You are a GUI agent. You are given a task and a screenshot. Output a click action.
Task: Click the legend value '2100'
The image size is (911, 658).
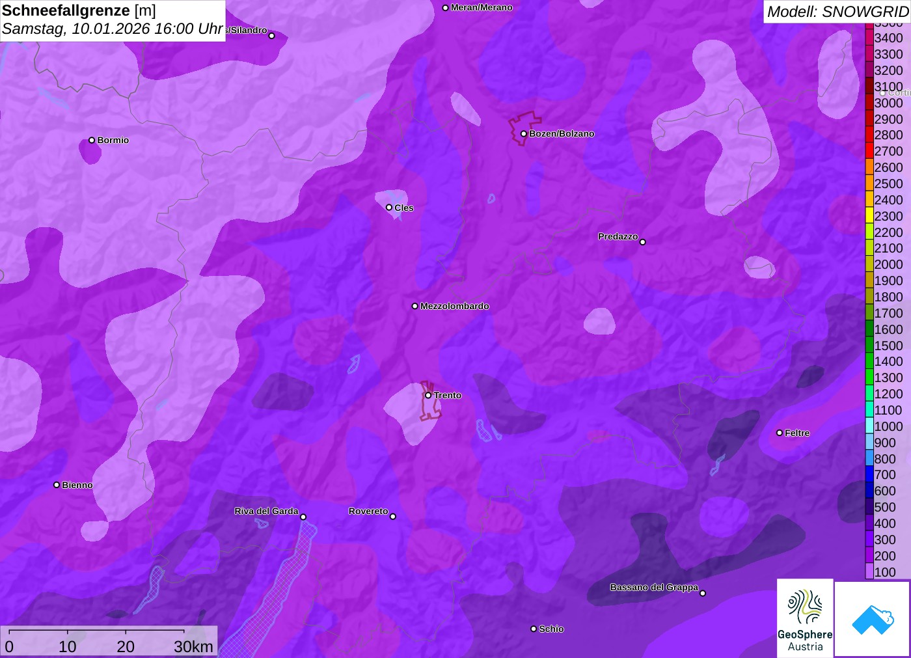(888, 248)
